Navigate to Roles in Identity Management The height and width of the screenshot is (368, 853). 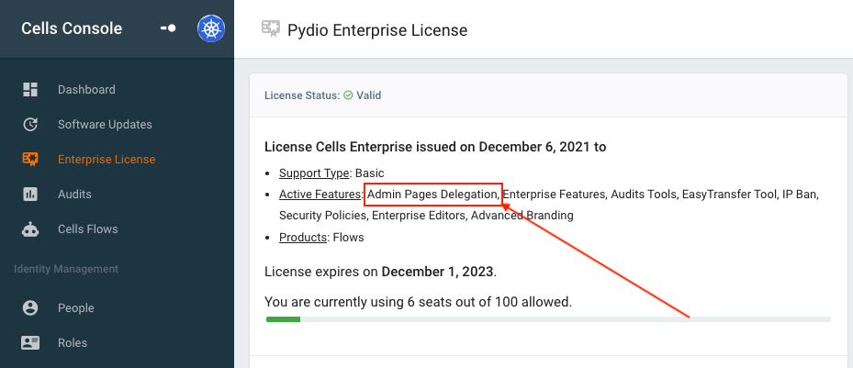point(73,343)
